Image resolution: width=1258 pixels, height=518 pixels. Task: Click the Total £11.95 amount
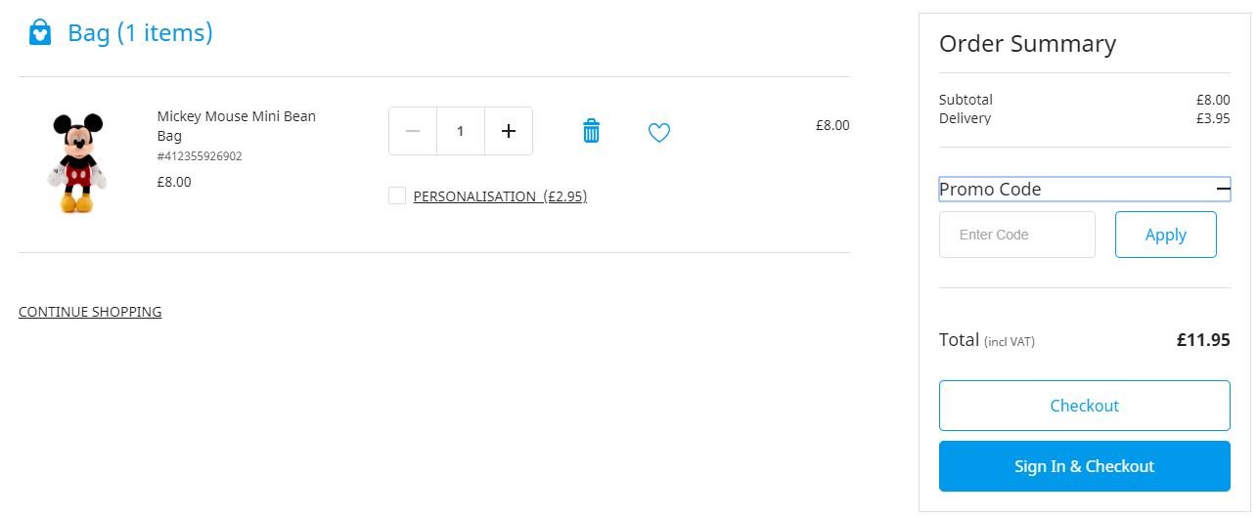(1203, 340)
